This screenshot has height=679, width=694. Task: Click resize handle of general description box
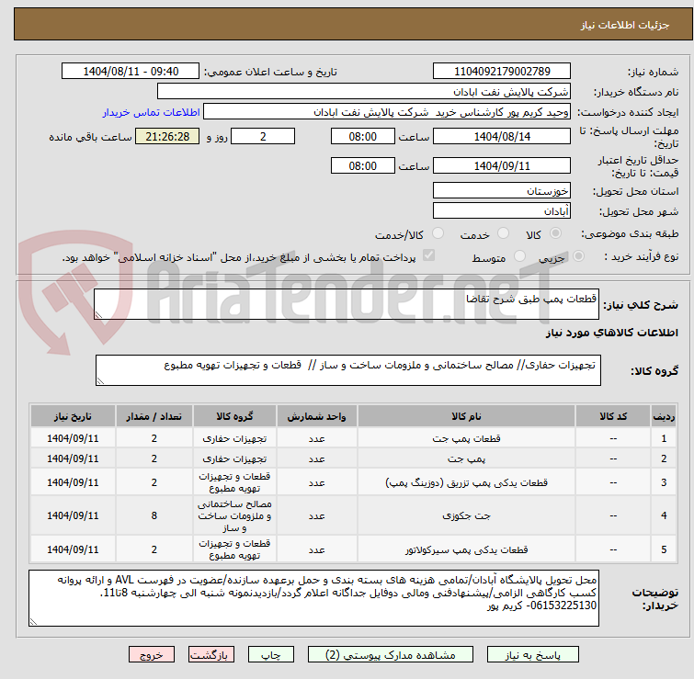coord(98,315)
